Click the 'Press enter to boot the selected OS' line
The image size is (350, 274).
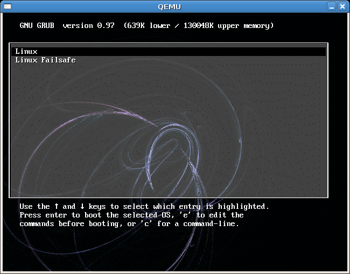(x=131, y=215)
